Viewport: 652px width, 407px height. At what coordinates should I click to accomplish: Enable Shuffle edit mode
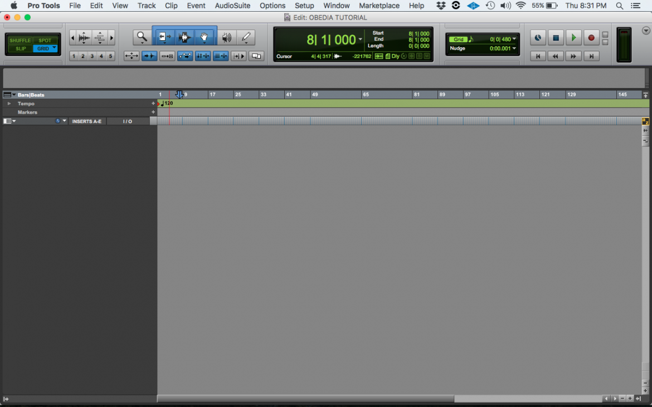pyautogui.click(x=20, y=40)
